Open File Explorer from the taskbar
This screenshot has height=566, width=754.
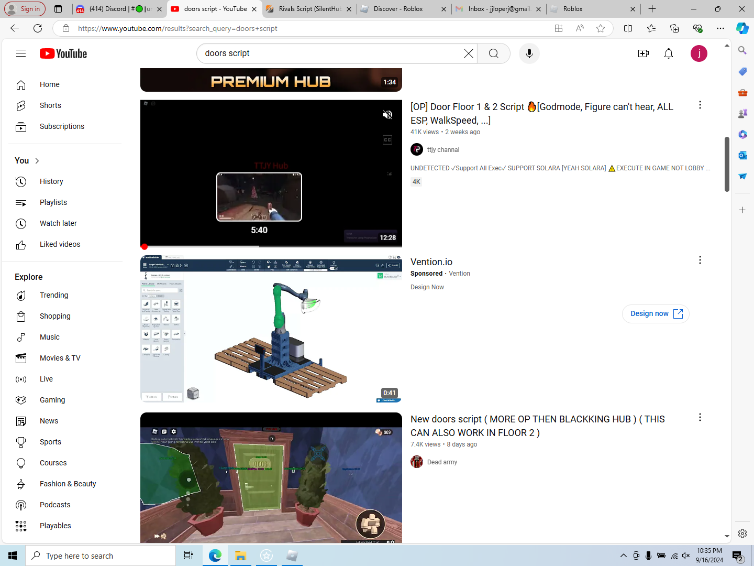click(x=240, y=556)
